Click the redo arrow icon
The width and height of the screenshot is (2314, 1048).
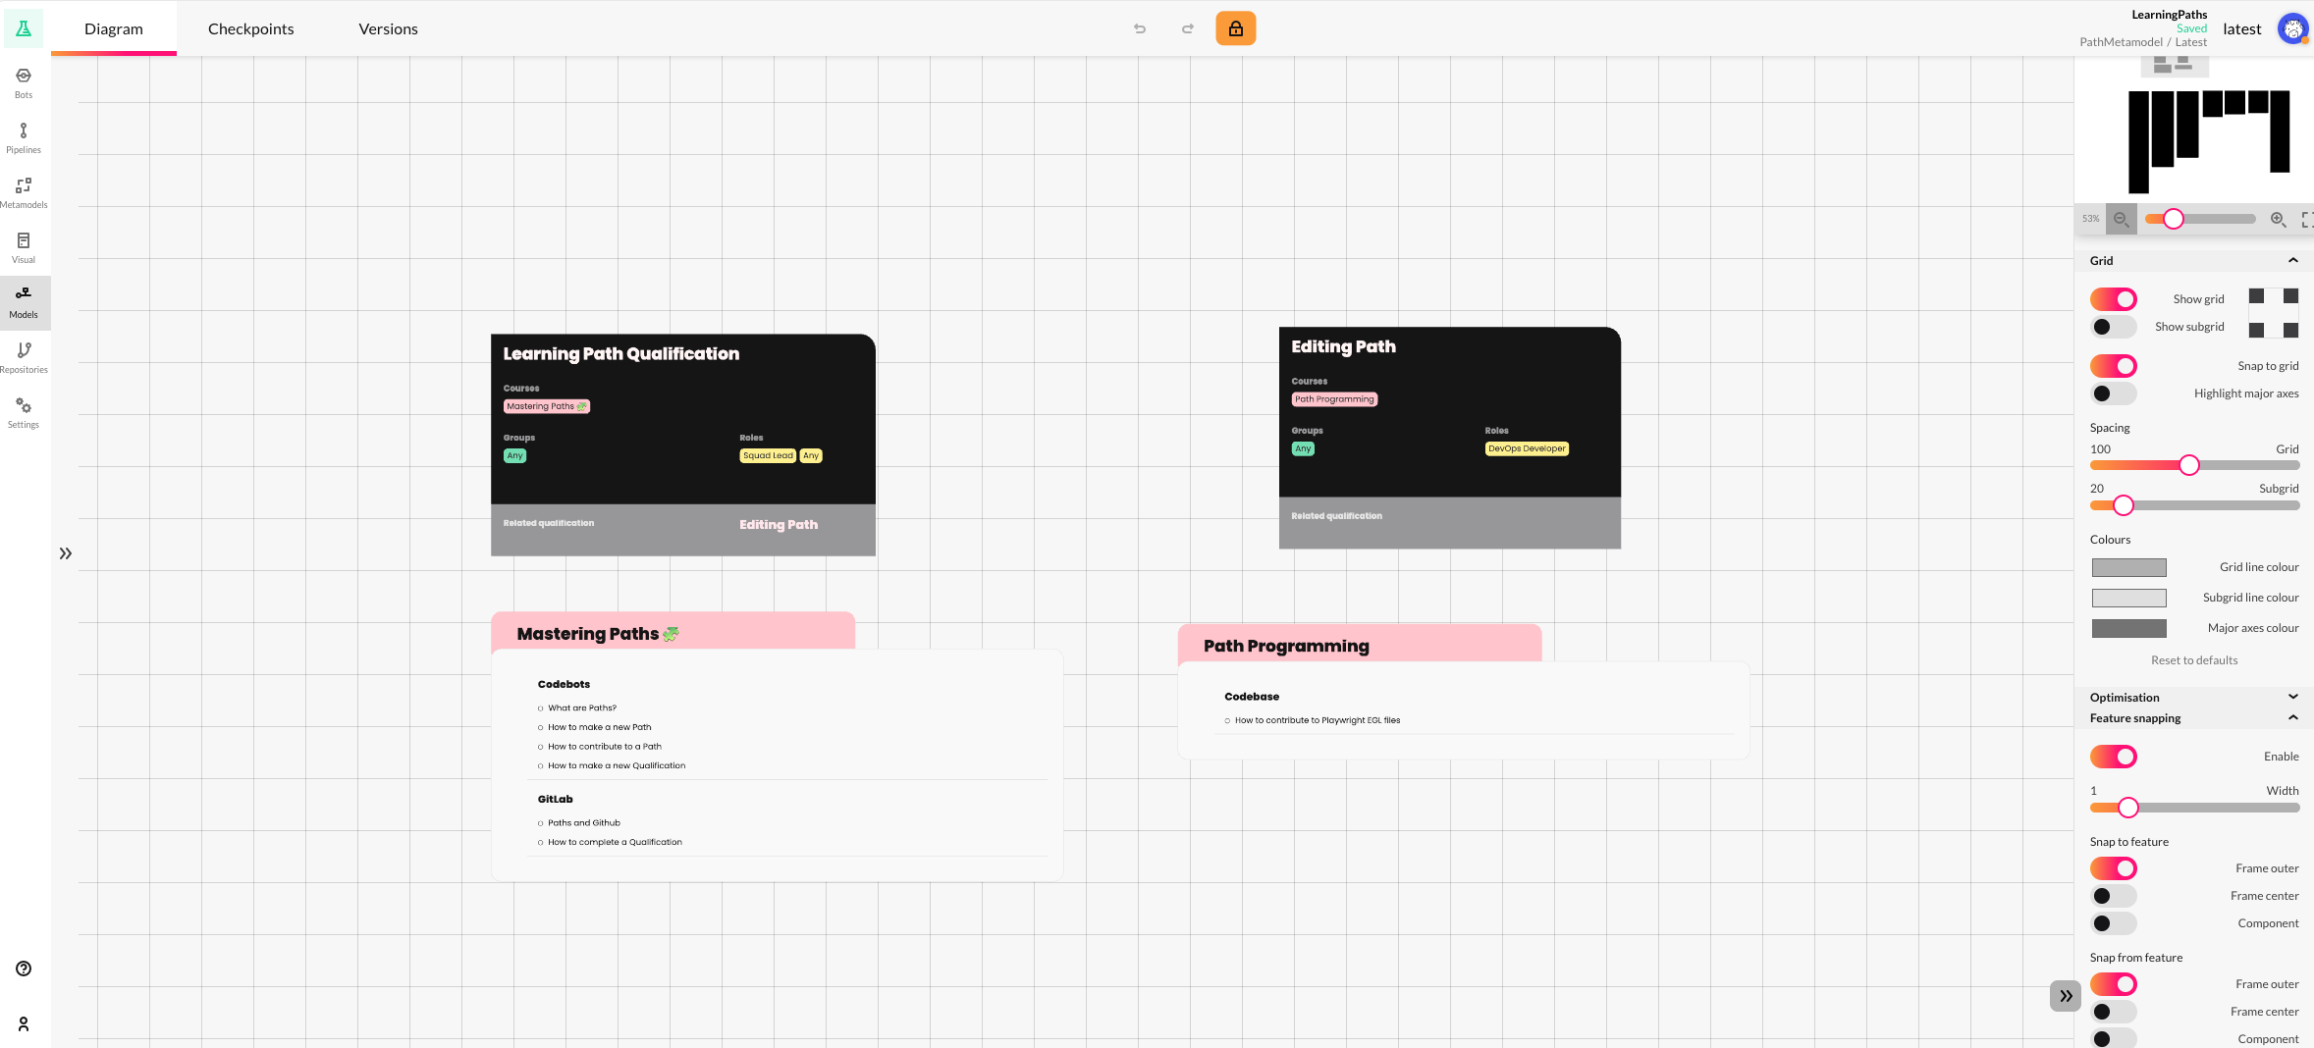1188,28
